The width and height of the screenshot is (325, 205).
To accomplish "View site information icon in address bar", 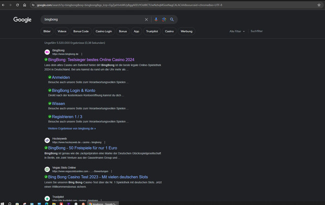I will tap(33, 5).
